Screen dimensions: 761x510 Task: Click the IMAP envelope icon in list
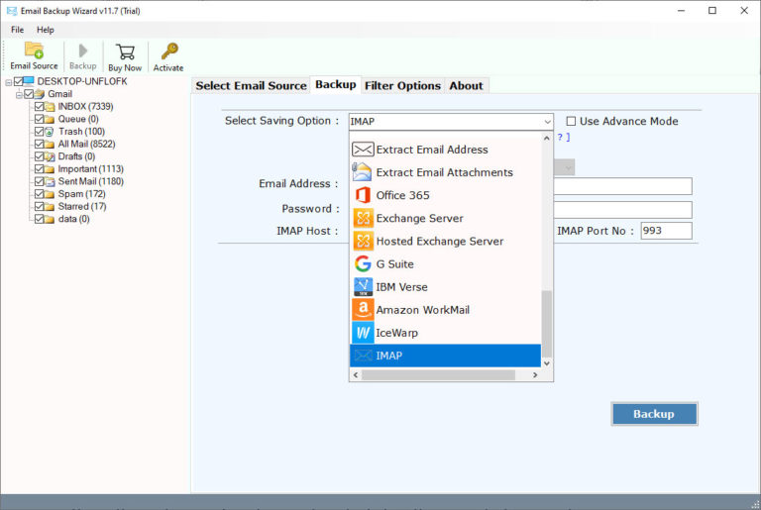click(363, 356)
